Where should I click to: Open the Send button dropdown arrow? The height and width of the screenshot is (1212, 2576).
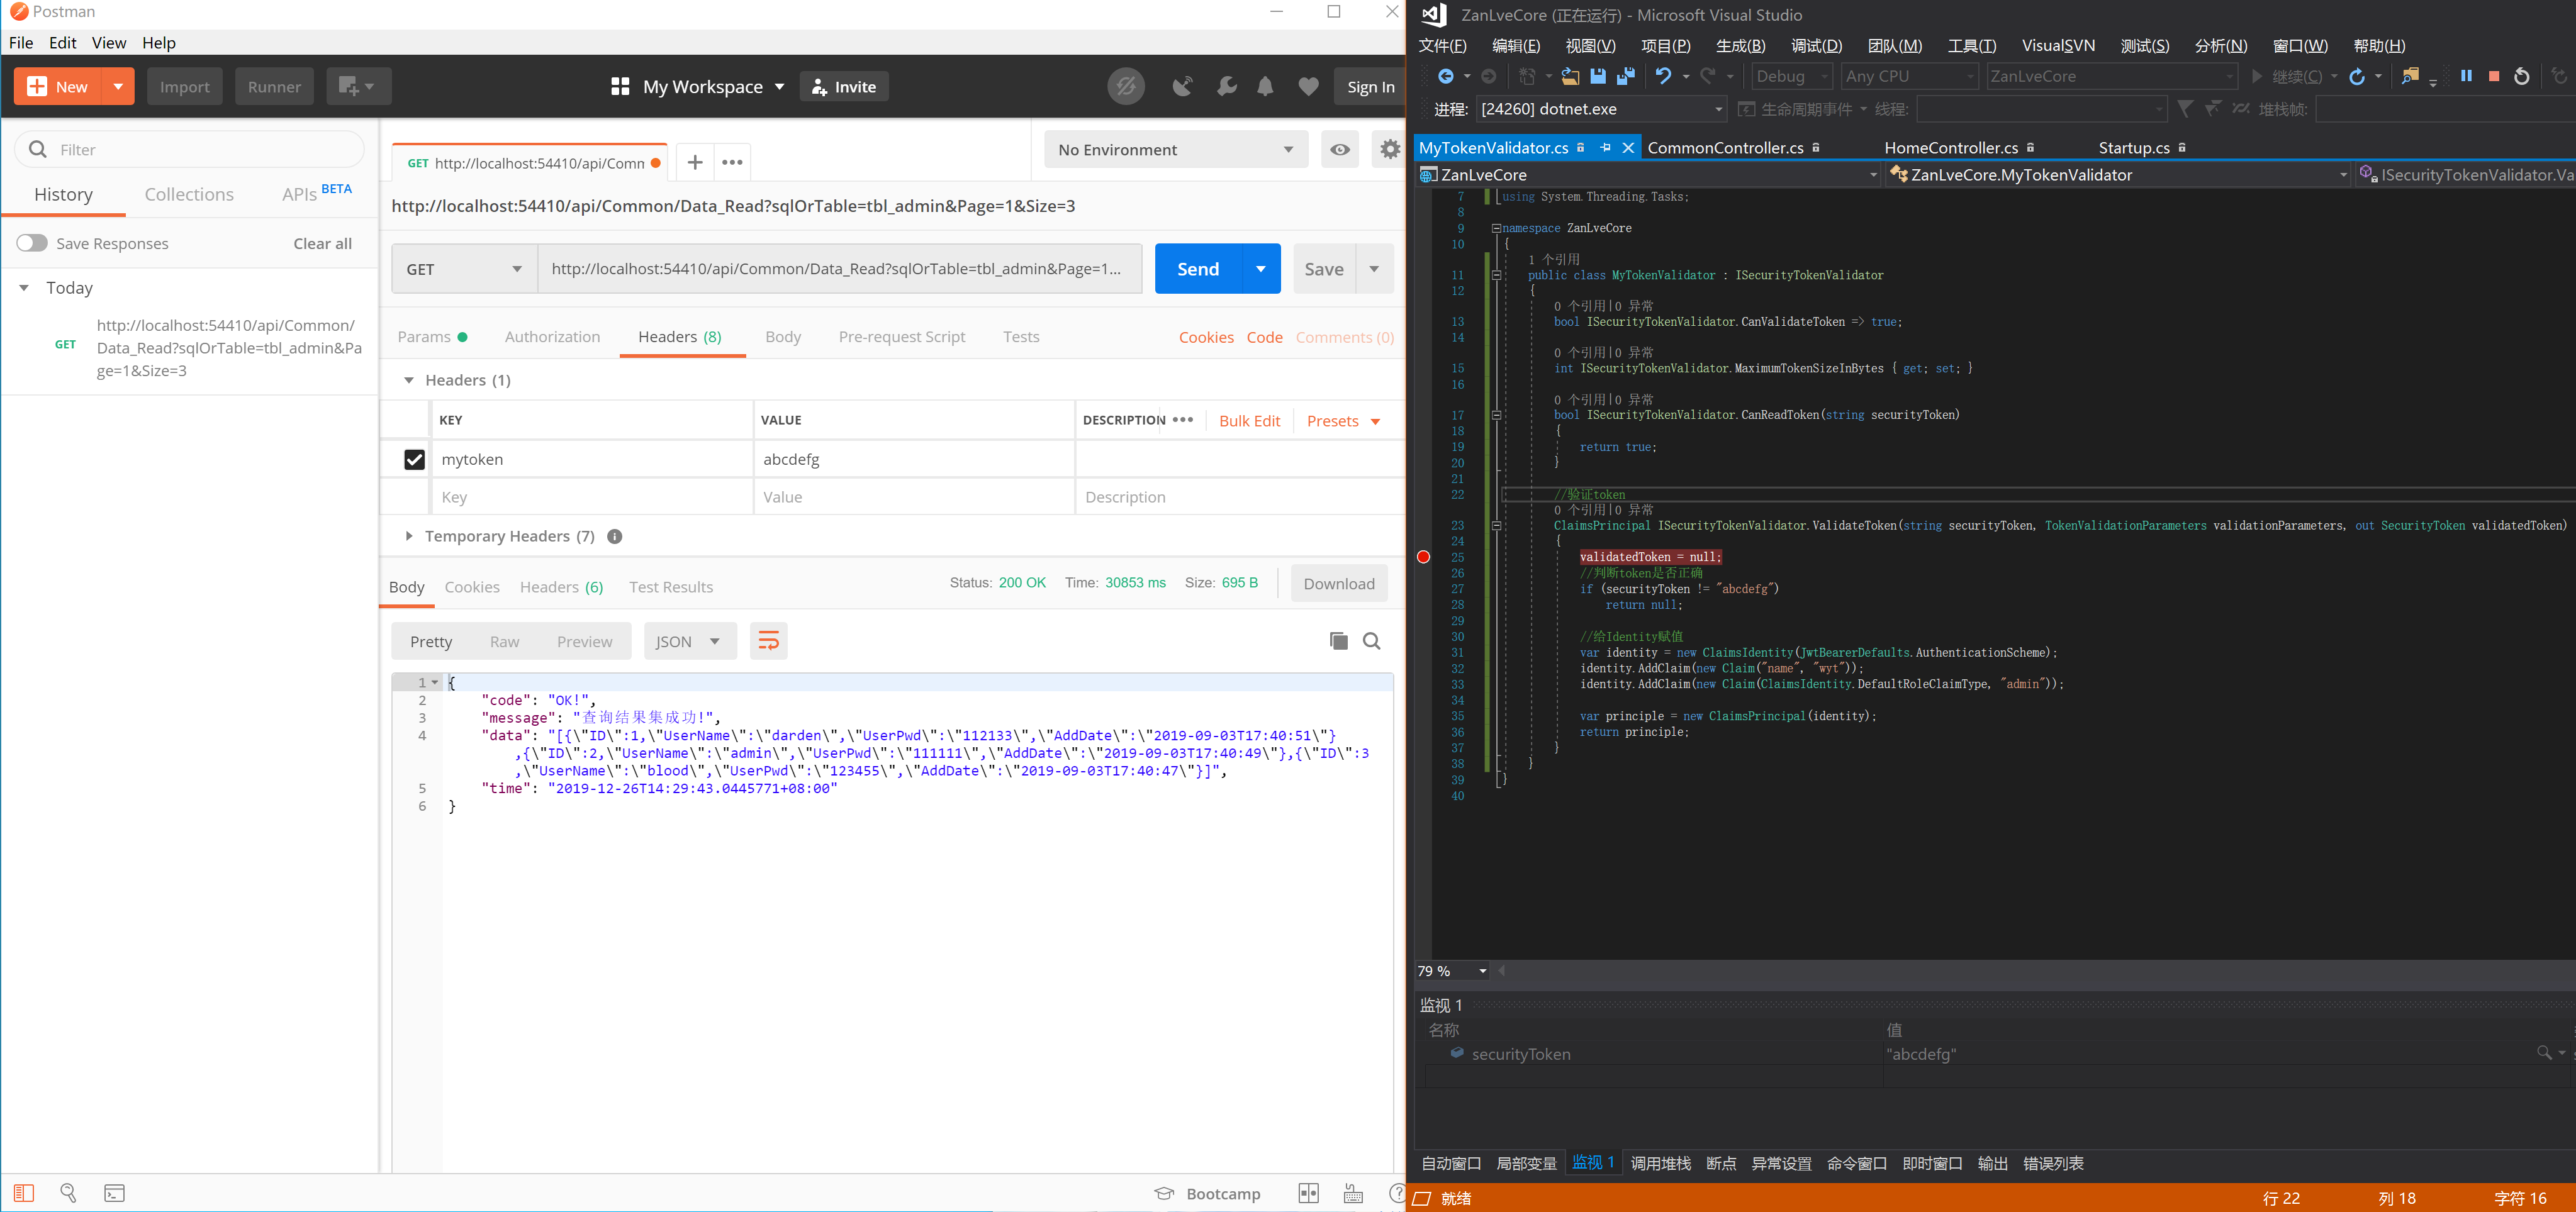[x=1261, y=269]
